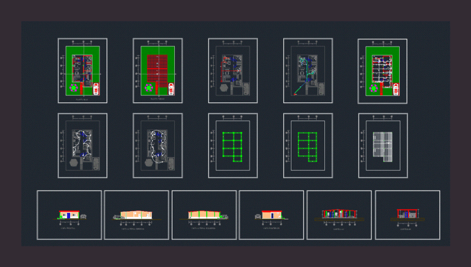Viewport: 471px width, 267px height.
Task: Open the short cross-section sheet at row end
Action: (407, 215)
